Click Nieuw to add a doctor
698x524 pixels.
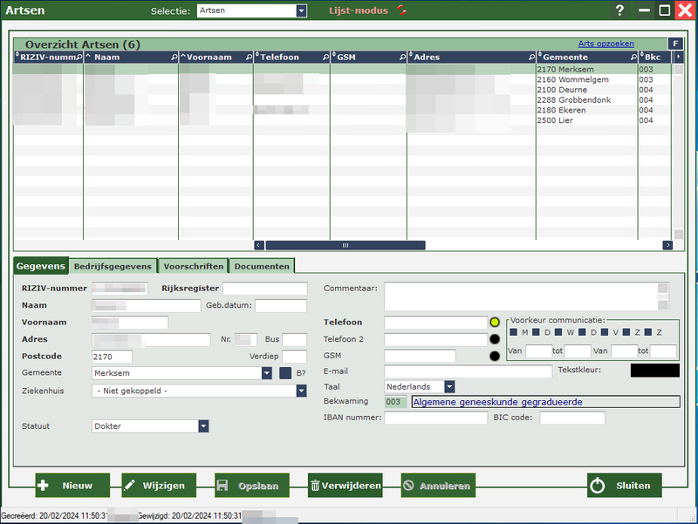(72, 486)
